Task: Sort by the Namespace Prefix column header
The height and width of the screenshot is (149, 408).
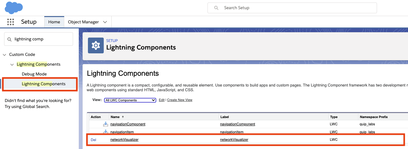Action: point(374,117)
